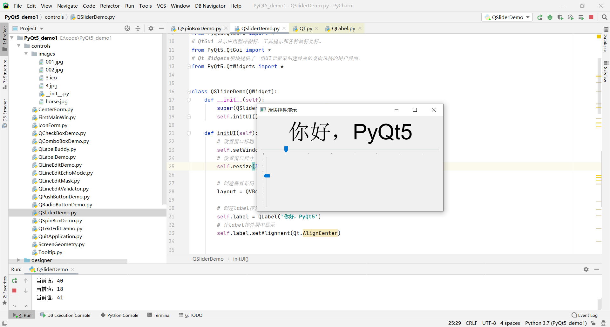Switch to the QSpinBoxDemo.py tab

click(199, 28)
